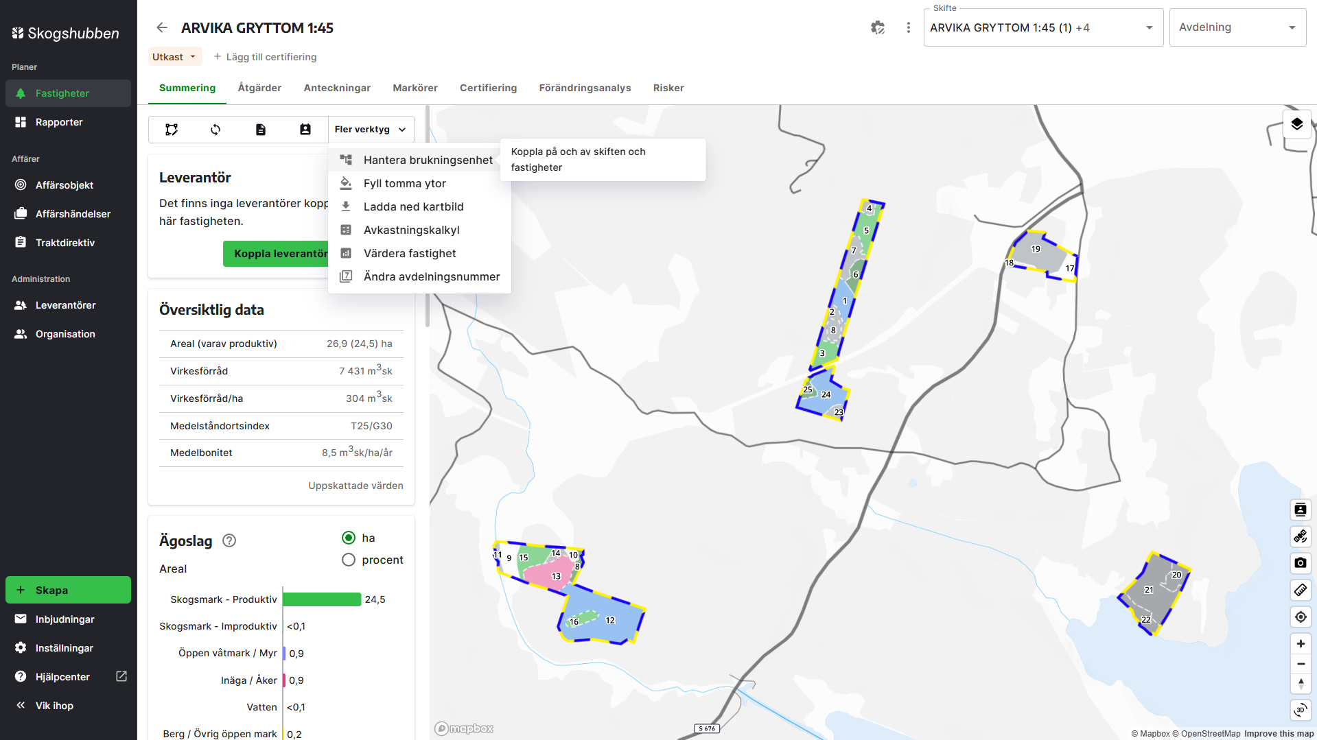Image resolution: width=1317 pixels, height=740 pixels.
Task: Select the ha radio button
Action: click(349, 538)
